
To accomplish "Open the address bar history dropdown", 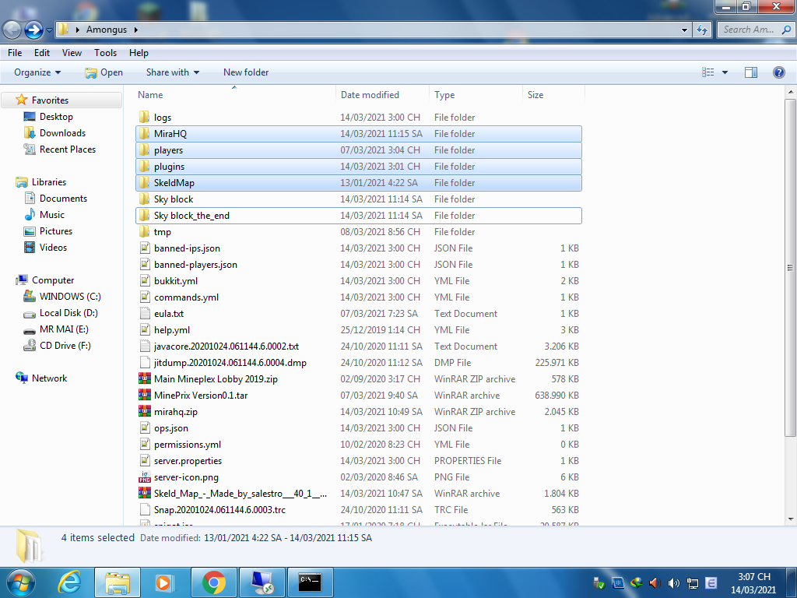I will pyautogui.click(x=684, y=30).
